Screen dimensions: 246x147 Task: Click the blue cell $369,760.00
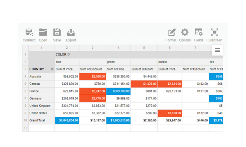coord(118,91)
